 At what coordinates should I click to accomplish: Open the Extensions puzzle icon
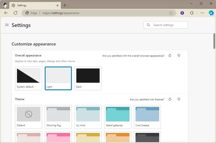coord(192,13)
